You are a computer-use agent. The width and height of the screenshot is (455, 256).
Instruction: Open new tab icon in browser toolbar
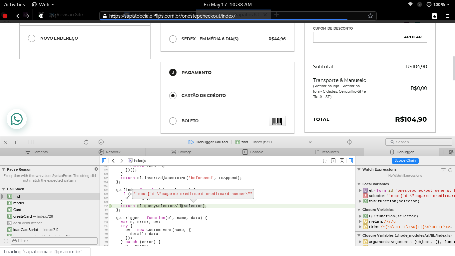54,16
